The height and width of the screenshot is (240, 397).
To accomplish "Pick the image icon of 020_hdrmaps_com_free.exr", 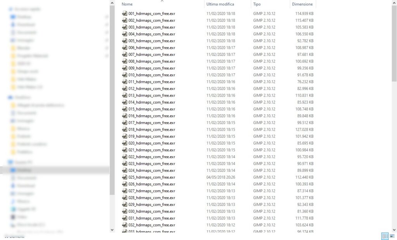I will click(x=124, y=143).
